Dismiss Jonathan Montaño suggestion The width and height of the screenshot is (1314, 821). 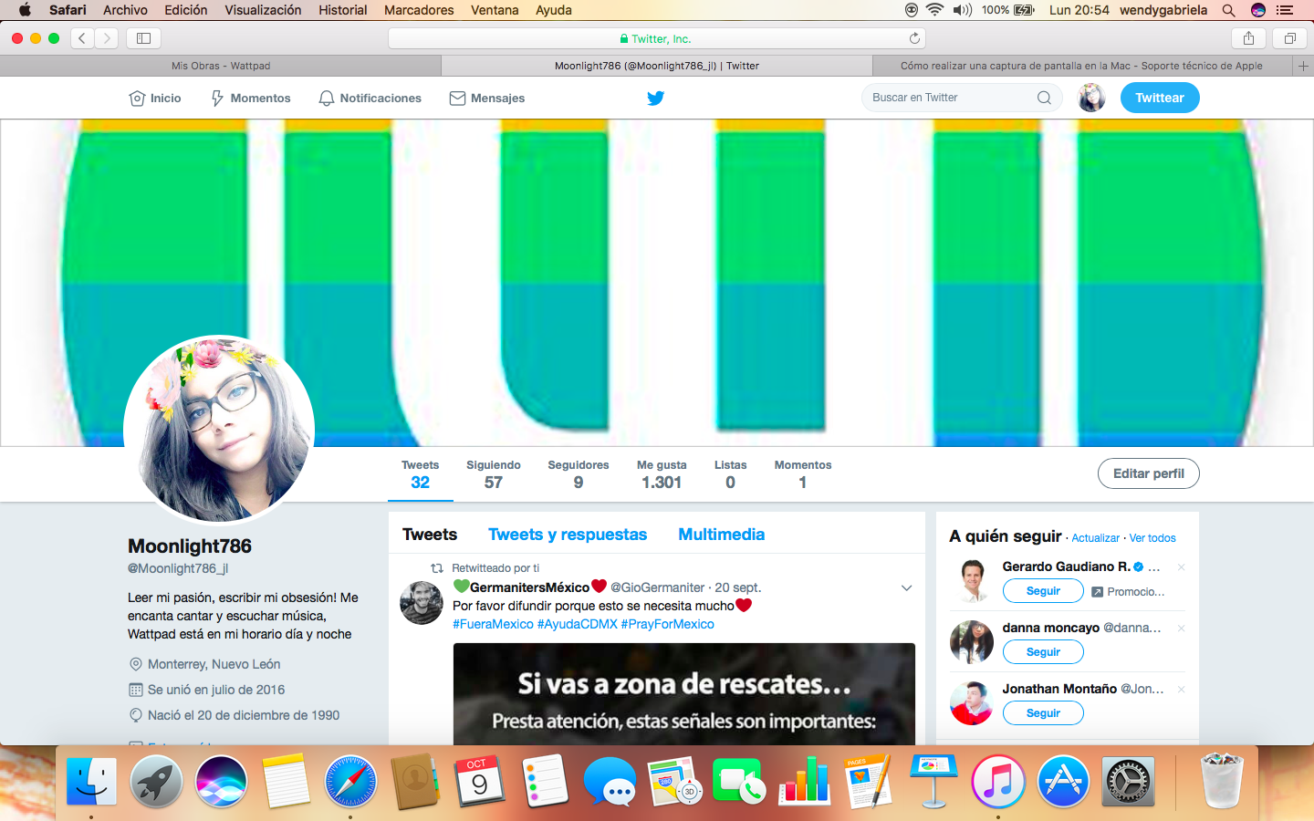coord(1181,690)
